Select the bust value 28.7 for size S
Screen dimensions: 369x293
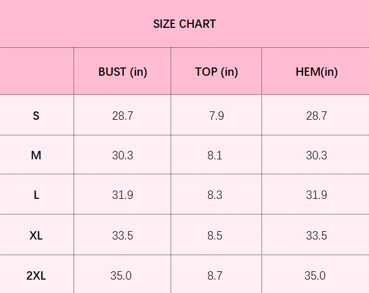pos(123,116)
